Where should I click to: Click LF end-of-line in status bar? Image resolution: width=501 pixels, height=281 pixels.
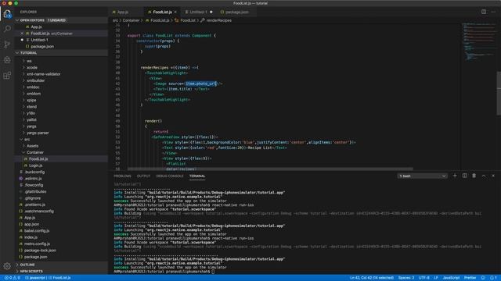[x=436, y=278]
